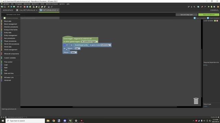The image size is (220, 123).
Task: Switch to the WORKSPACE tab
Action: click(x=8, y=10)
